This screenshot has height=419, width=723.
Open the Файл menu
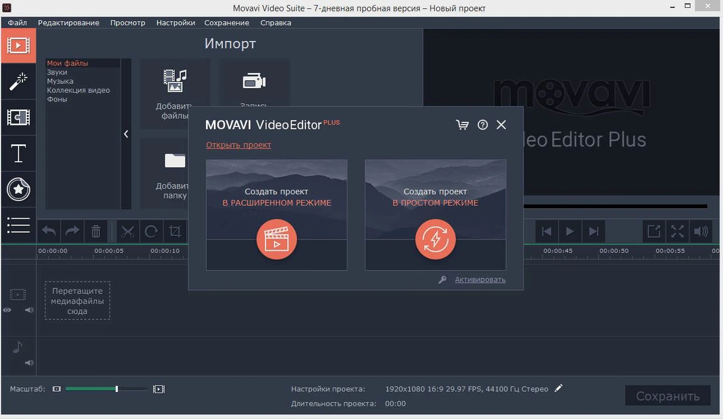tap(17, 22)
